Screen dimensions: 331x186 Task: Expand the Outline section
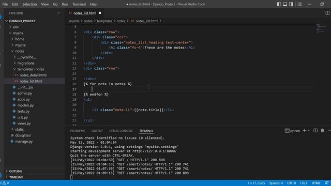[16, 171]
